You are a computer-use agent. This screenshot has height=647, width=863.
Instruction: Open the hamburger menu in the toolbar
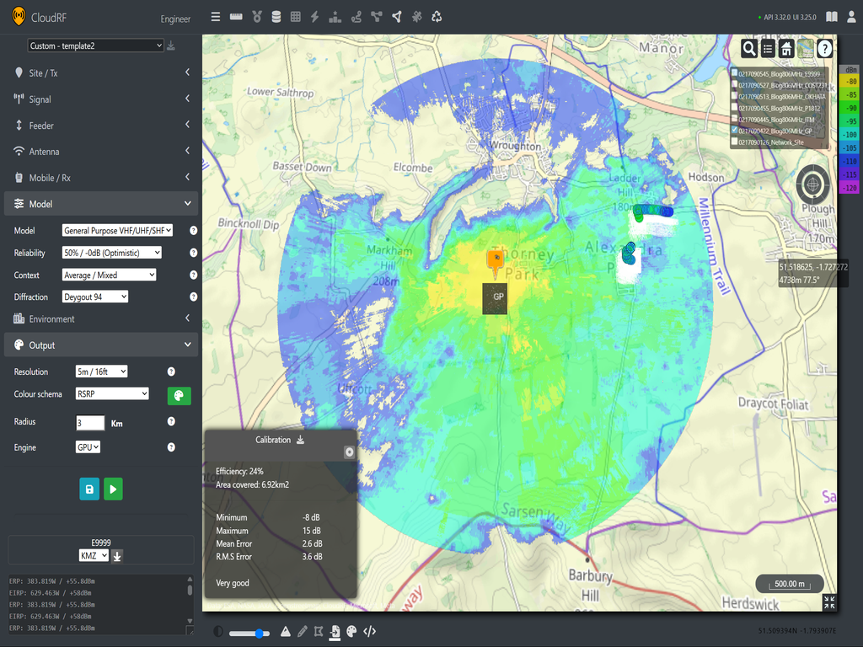click(215, 15)
